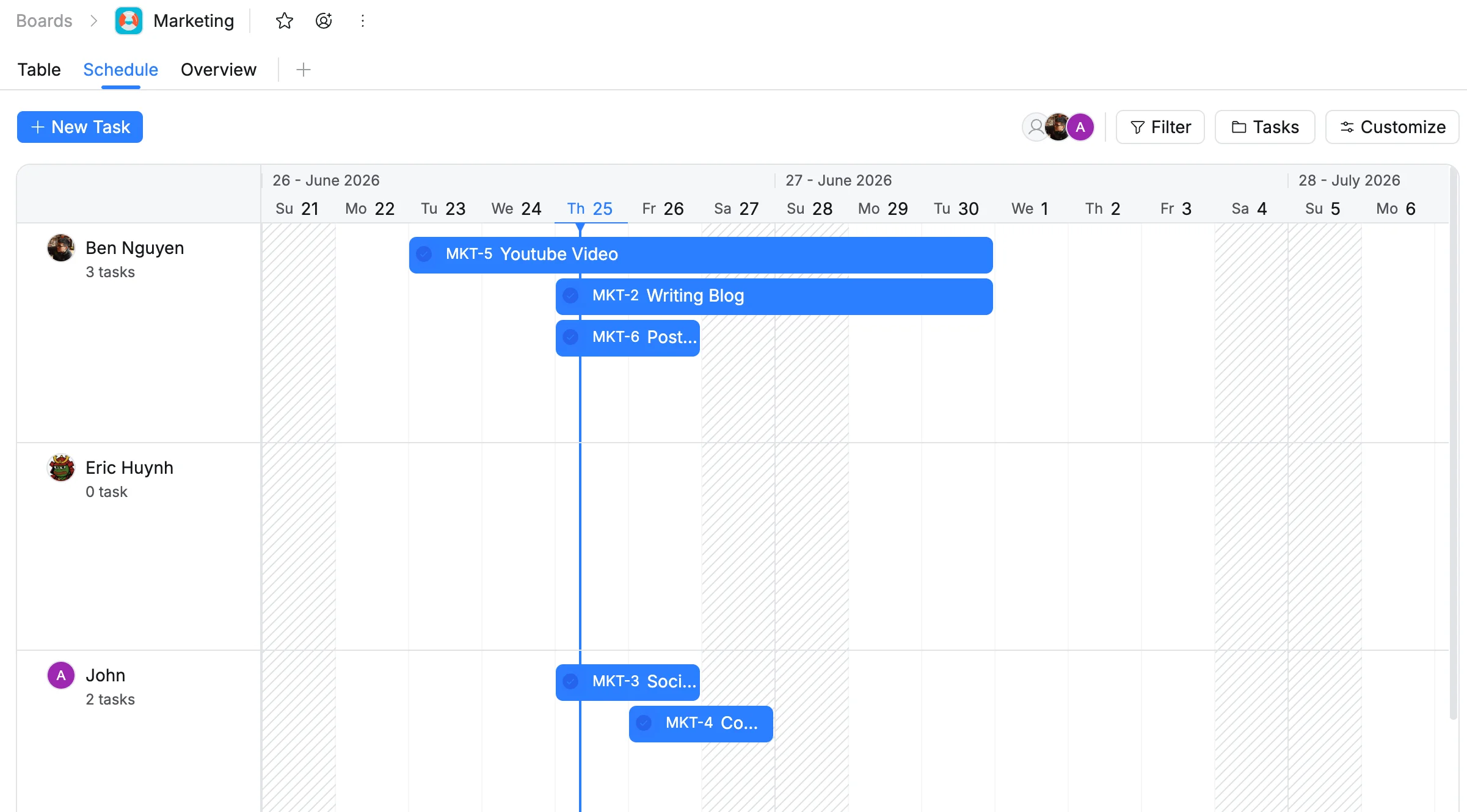Add a new view with plus icon
This screenshot has height=812, width=1467.
304,70
